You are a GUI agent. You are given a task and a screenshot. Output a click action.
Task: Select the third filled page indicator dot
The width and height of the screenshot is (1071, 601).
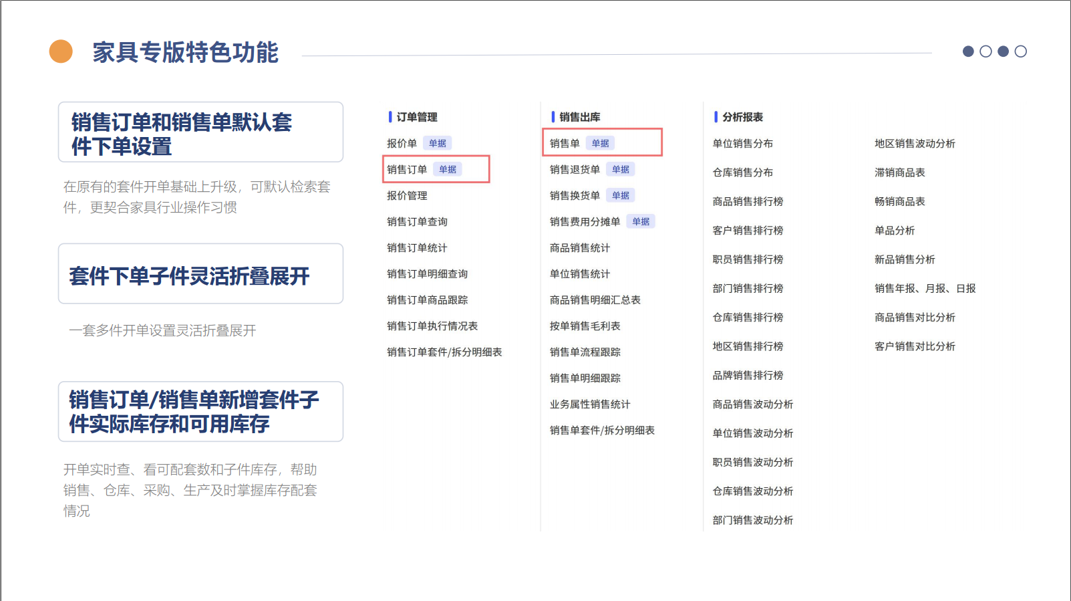point(1003,51)
